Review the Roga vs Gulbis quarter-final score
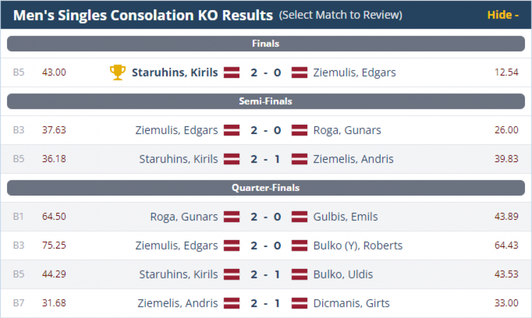Image resolution: width=532 pixels, height=318 pixels. point(265,217)
